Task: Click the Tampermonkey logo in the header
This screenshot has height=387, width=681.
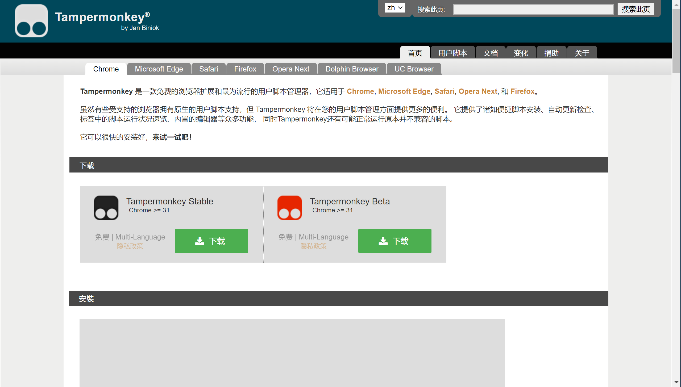Action: tap(31, 21)
